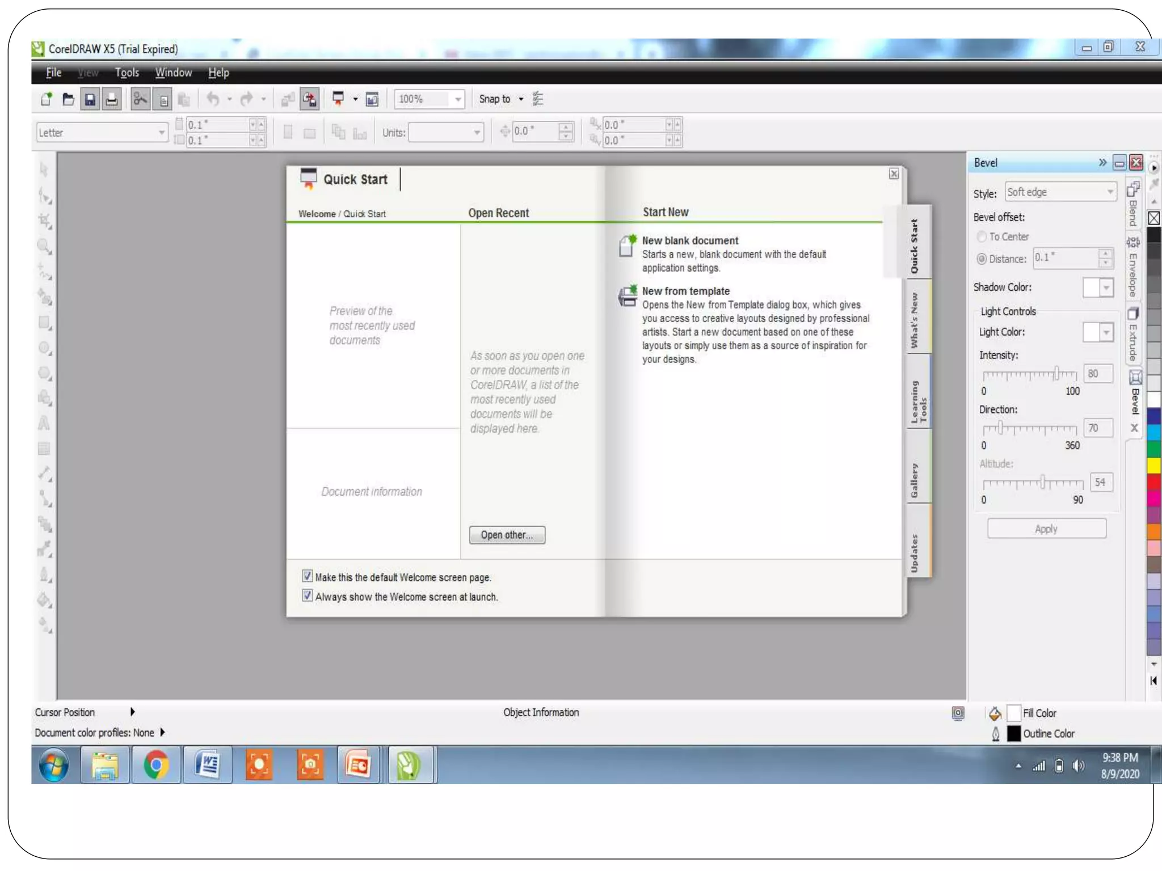Open the Snap to dropdown
1162x871 pixels.
coord(520,99)
